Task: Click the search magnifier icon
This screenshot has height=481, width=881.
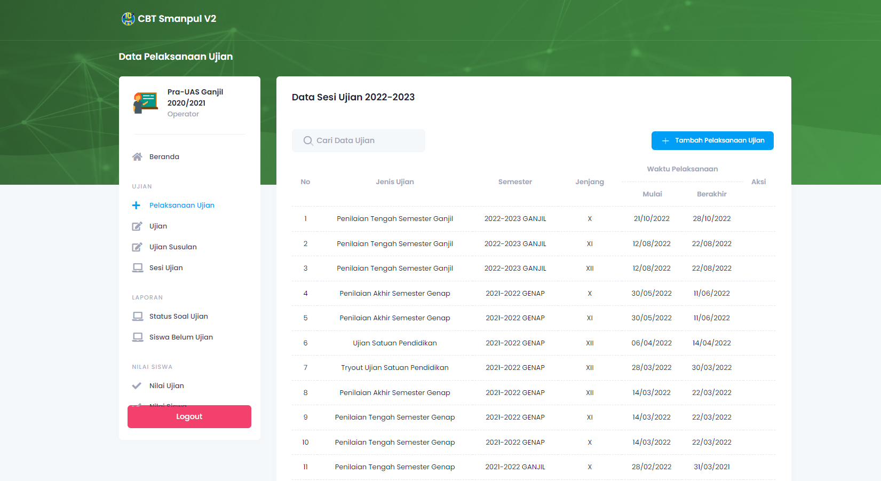Action: (x=308, y=141)
